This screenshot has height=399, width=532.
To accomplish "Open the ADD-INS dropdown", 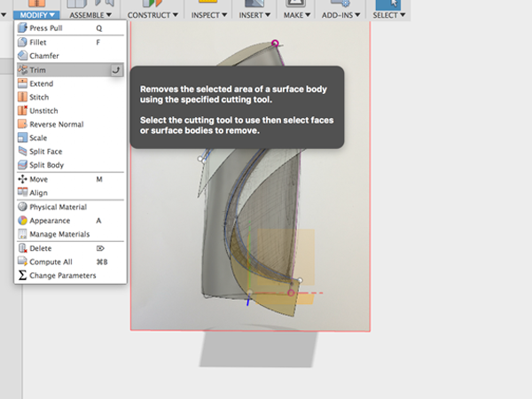I will [x=340, y=15].
